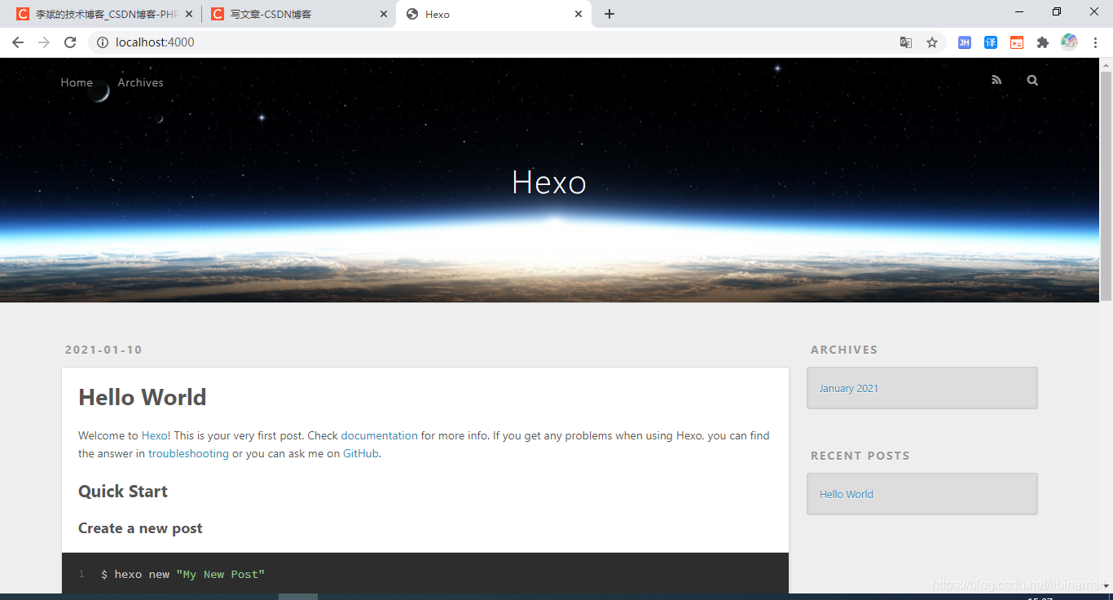View site information icon in address bar
This screenshot has width=1113, height=600.
click(102, 42)
